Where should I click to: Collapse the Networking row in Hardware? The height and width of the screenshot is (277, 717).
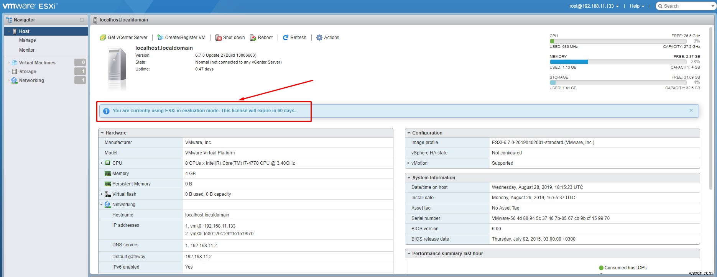(x=102, y=205)
